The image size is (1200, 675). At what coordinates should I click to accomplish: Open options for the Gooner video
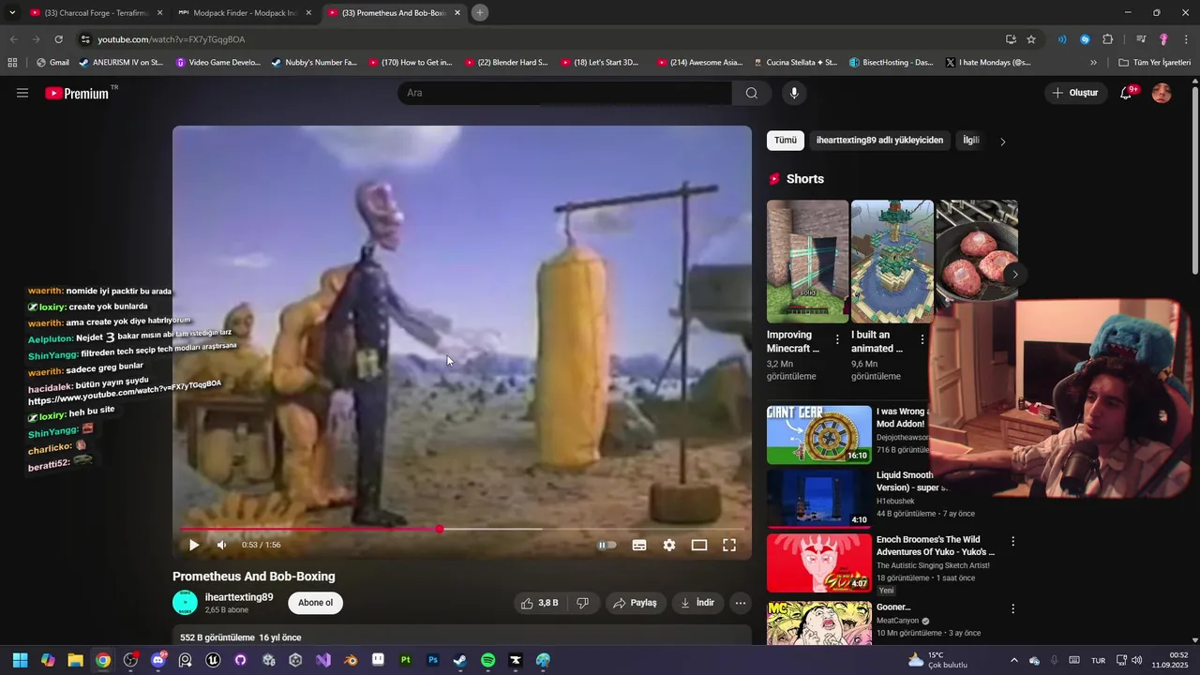[1012, 609]
